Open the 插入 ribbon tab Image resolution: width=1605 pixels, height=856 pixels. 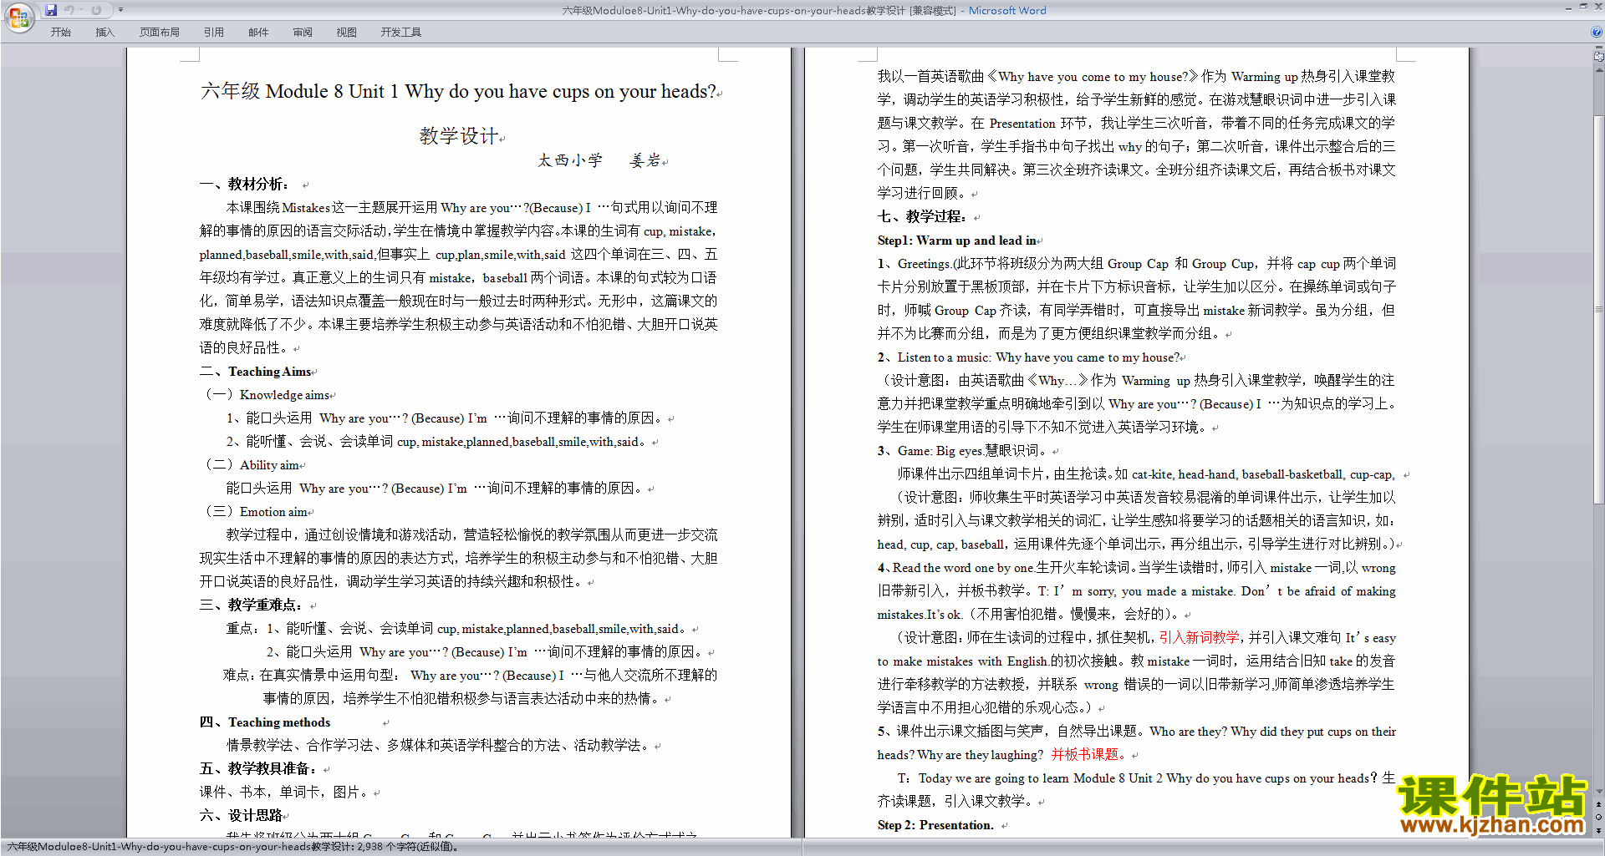click(x=104, y=33)
